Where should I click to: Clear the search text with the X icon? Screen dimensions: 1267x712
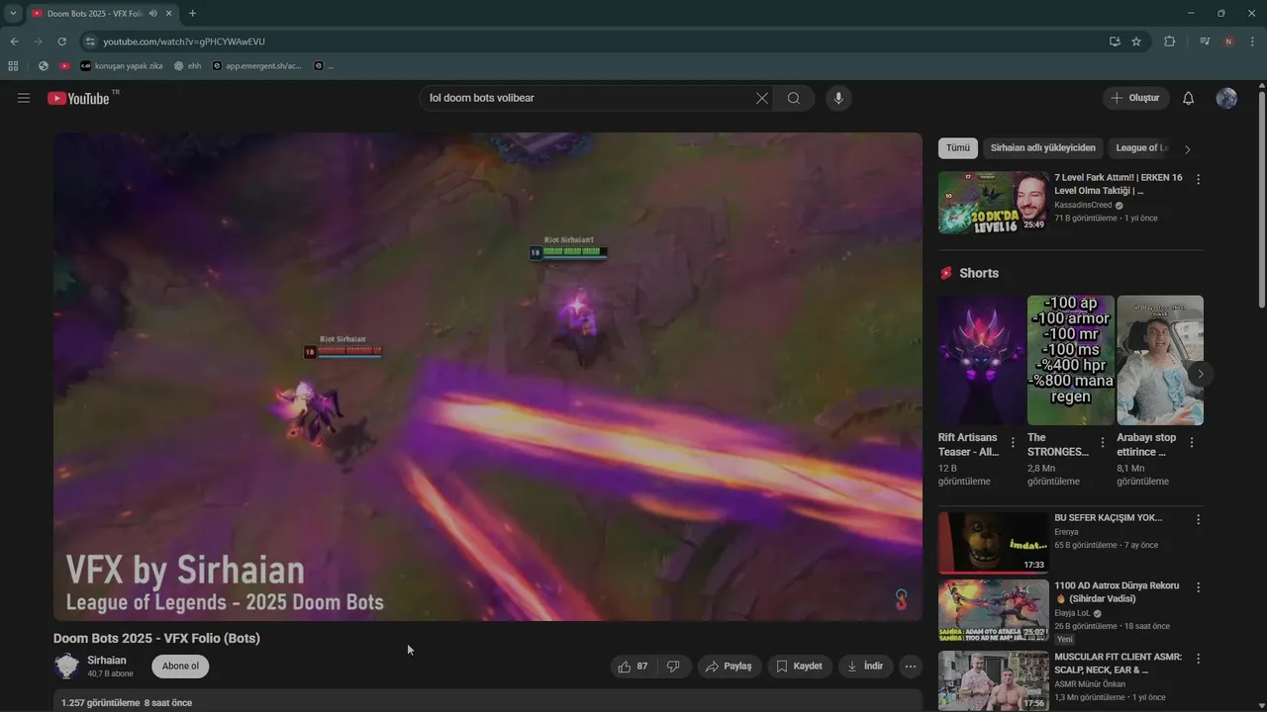pyautogui.click(x=762, y=98)
